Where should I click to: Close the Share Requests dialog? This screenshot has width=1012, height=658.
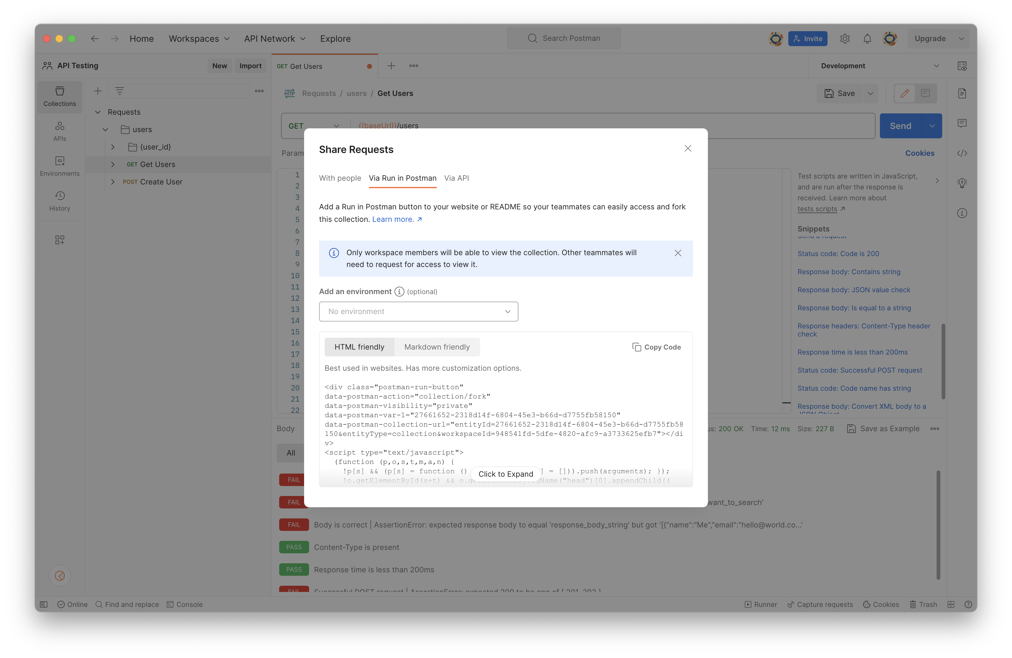coord(688,148)
